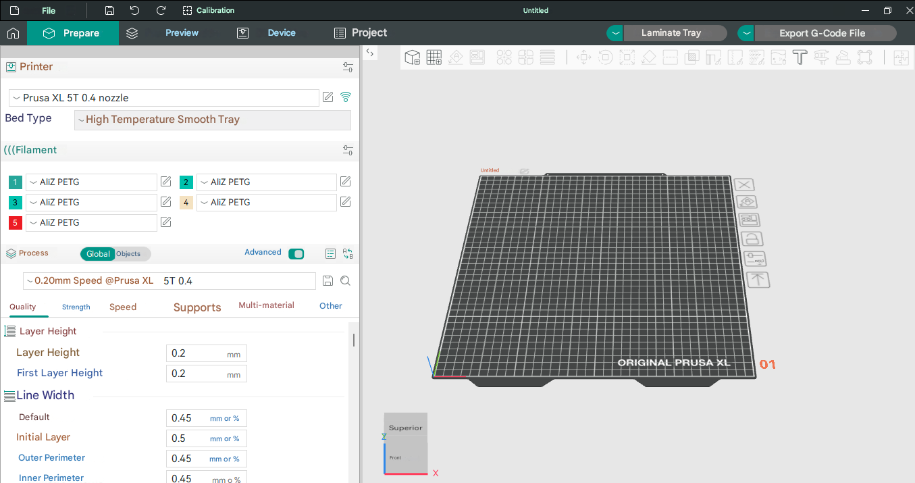Open the compare presets icon
The width and height of the screenshot is (915, 483).
coord(348,254)
